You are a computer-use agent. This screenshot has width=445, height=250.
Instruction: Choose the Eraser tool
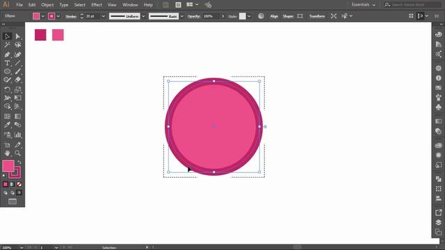tap(18, 80)
